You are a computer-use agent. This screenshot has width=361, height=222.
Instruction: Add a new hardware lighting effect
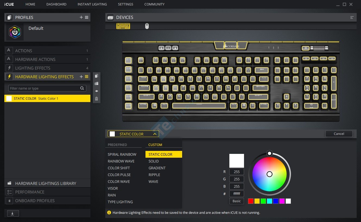pyautogui.click(x=81, y=77)
